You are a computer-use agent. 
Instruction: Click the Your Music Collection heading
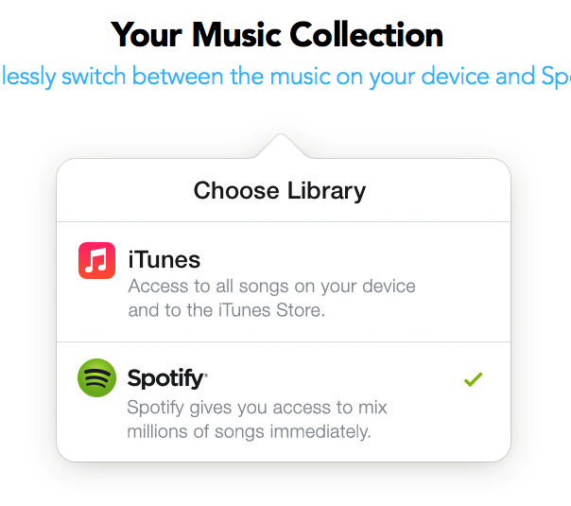point(277,35)
